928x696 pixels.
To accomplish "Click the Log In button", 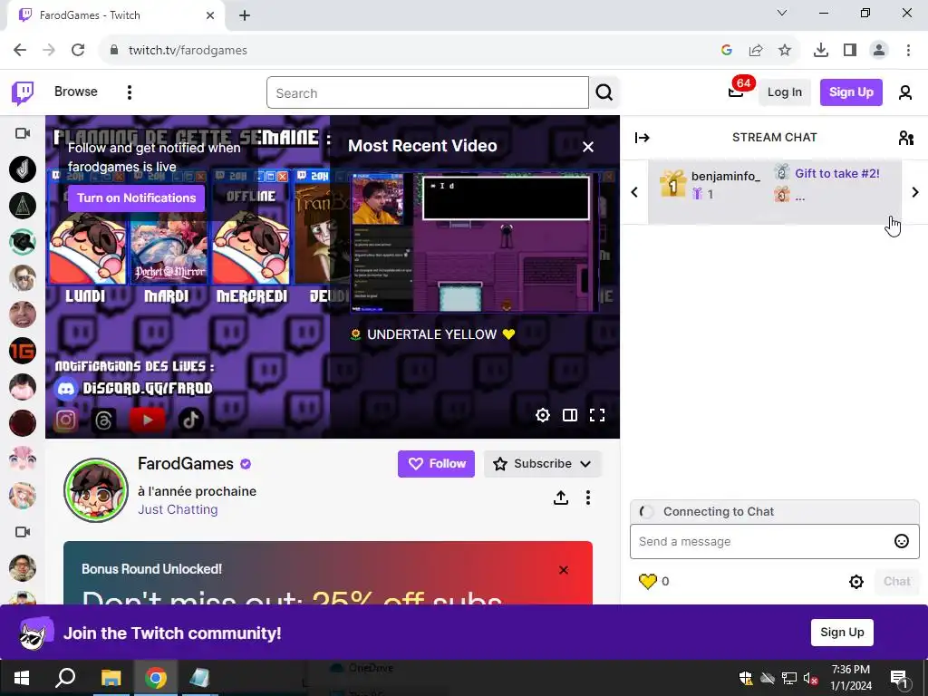I will click(784, 92).
